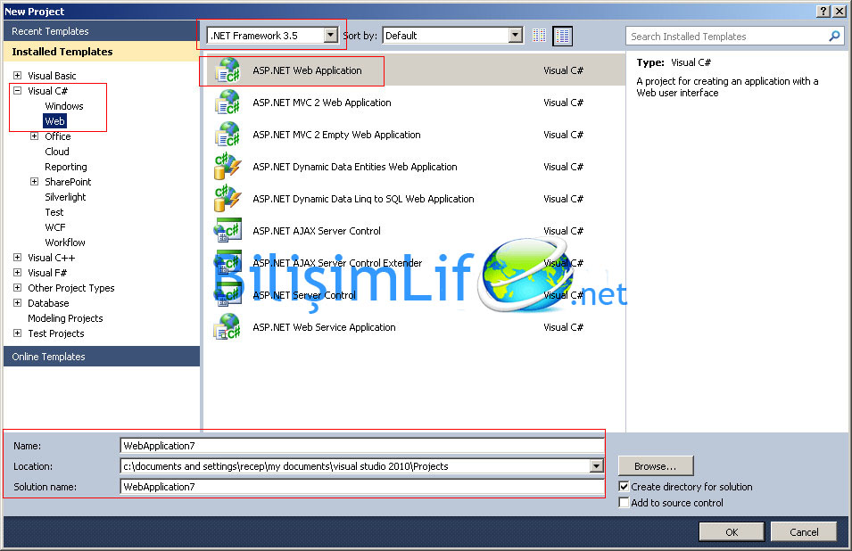
Task: Expand the Test Projects tree node
Action: point(17,333)
